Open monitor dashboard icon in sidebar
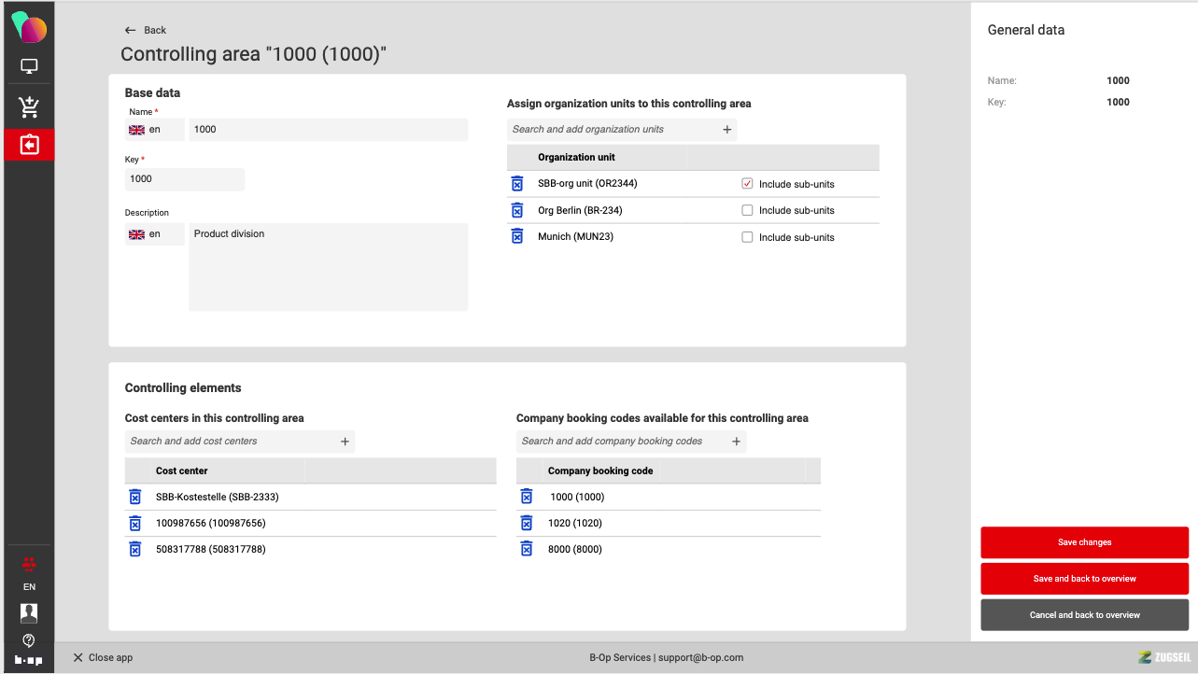 point(29,67)
